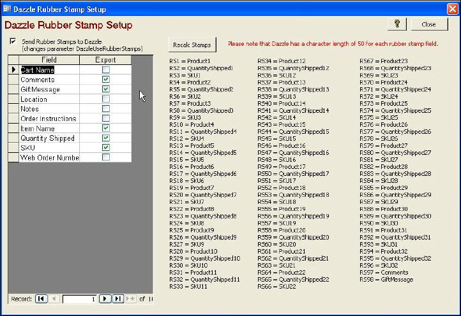Viewport: 461px width, 316px height.
Task: Select the Order Instructions field cell
Action: click(49, 118)
